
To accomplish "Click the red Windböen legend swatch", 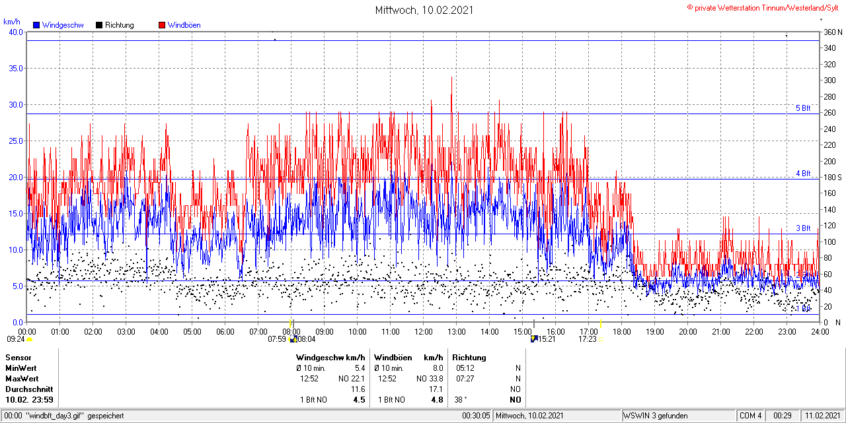I will 162,25.
